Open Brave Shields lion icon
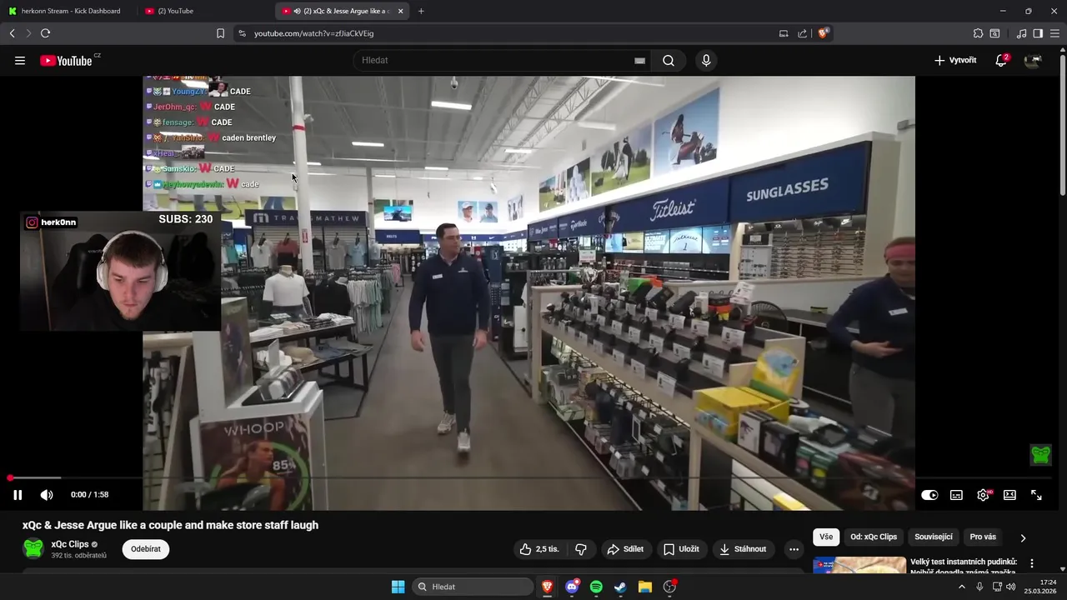Viewport: 1067px width, 600px height. pos(823,33)
